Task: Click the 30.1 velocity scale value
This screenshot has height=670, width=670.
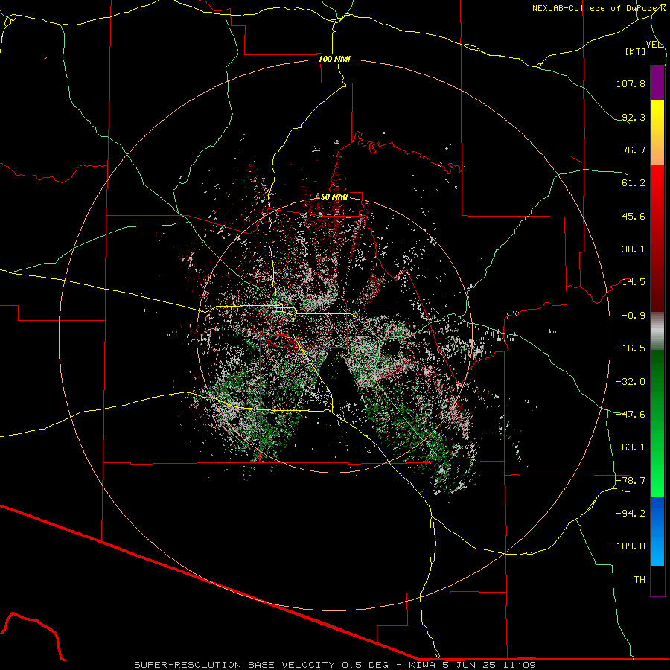Action: [x=634, y=249]
